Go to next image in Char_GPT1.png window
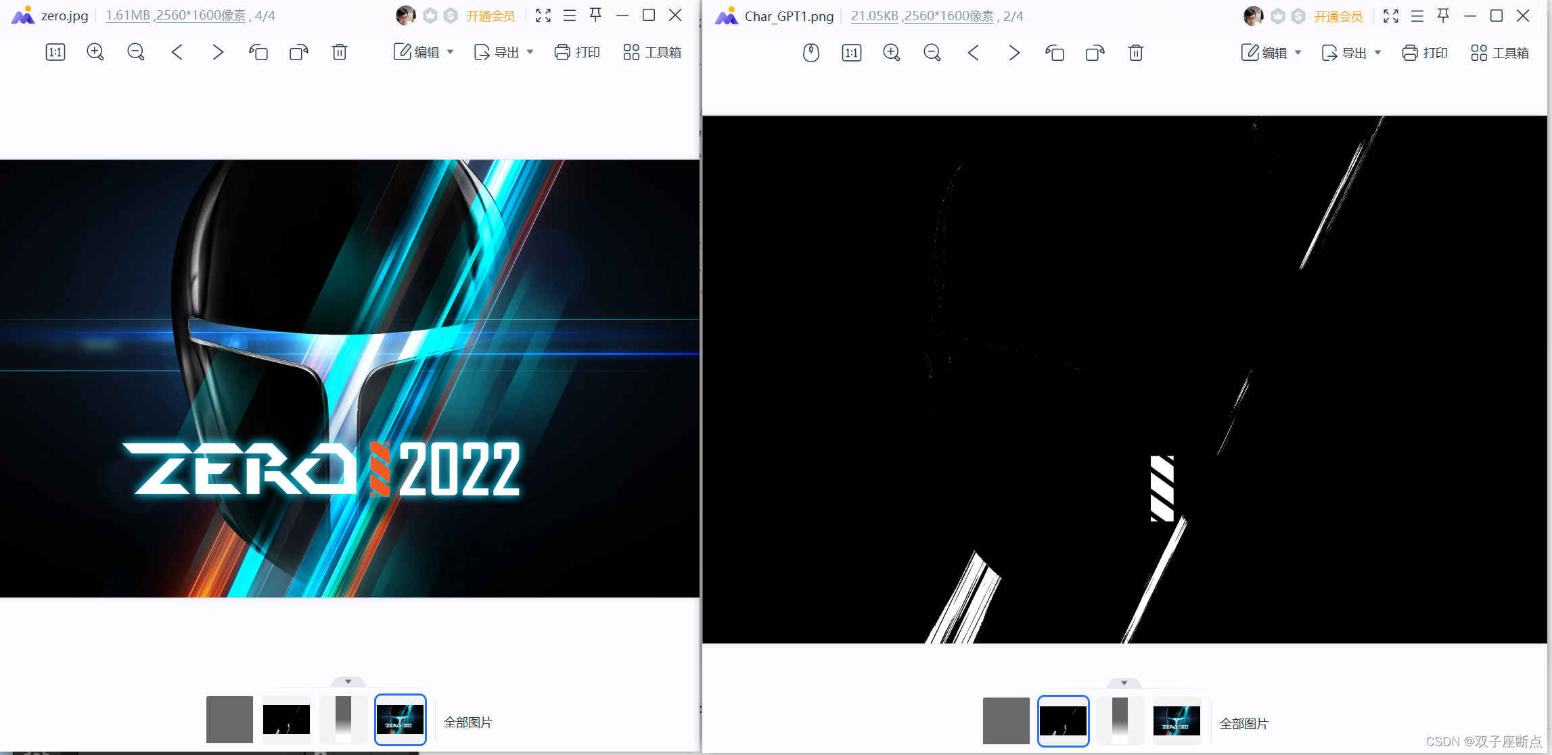 tap(1013, 53)
